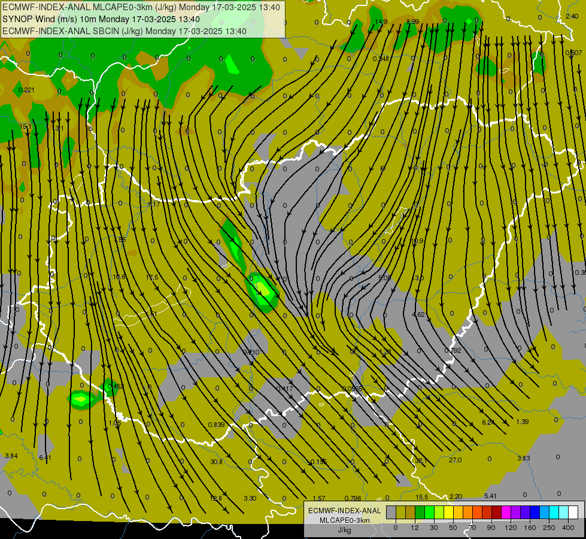
Task: Click the map value 0.839
Action: click(217, 425)
